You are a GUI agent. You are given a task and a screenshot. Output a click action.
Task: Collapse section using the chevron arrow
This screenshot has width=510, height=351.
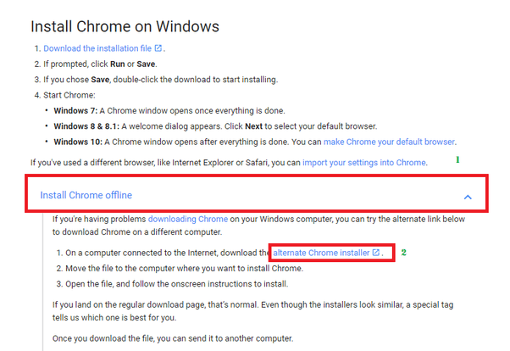click(468, 197)
